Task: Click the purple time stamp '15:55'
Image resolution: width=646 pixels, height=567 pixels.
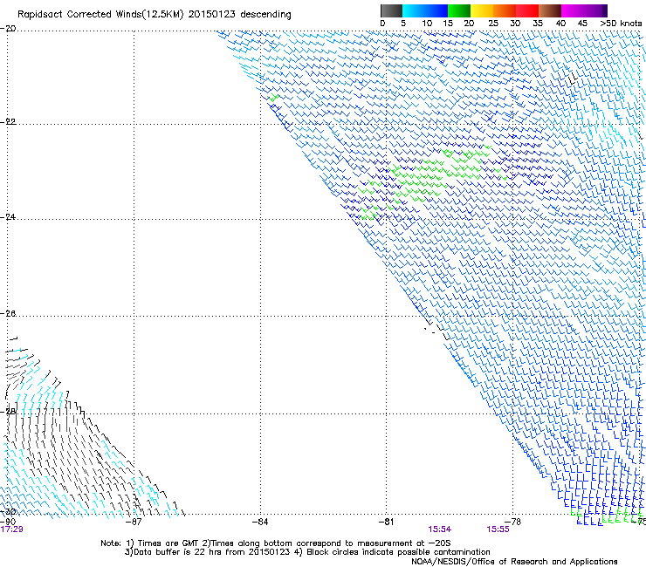Action: (498, 529)
